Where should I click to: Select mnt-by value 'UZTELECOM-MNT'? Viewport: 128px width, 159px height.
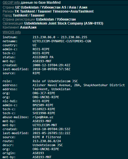coord(45,125)
